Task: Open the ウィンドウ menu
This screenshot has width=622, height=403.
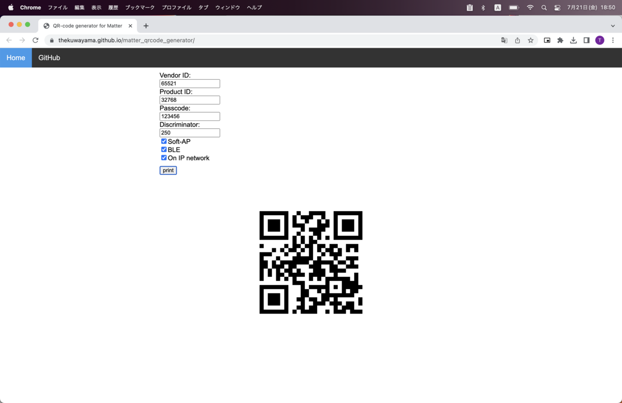Action: [228, 7]
